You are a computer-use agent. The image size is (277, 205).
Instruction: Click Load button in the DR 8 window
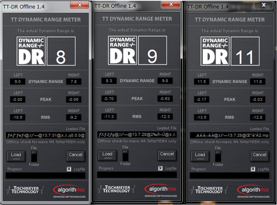[x=16, y=156]
